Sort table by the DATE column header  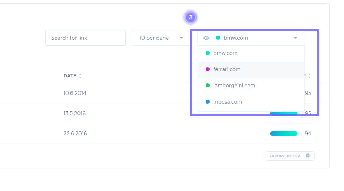pos(70,76)
